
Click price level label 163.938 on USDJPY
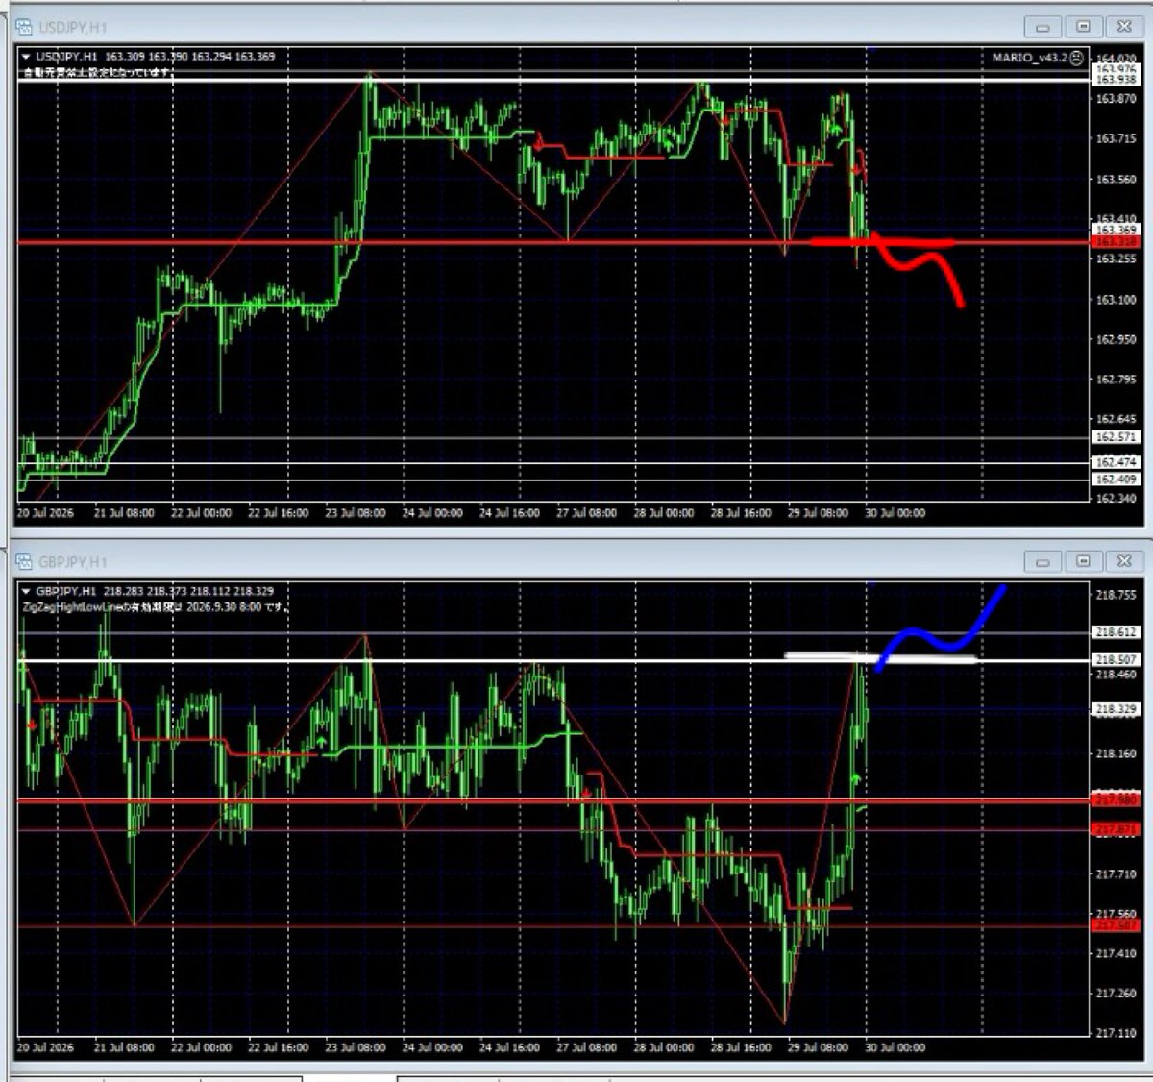tap(1116, 80)
